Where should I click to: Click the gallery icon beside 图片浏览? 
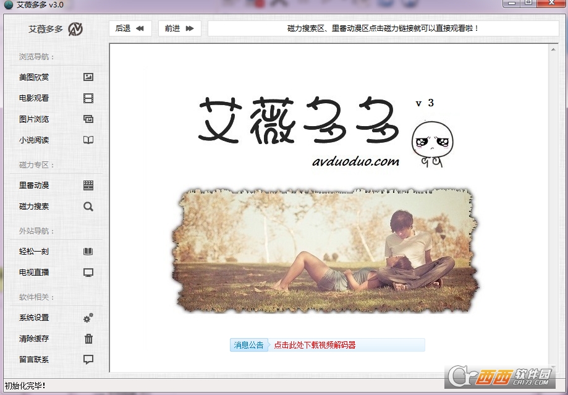click(x=88, y=119)
